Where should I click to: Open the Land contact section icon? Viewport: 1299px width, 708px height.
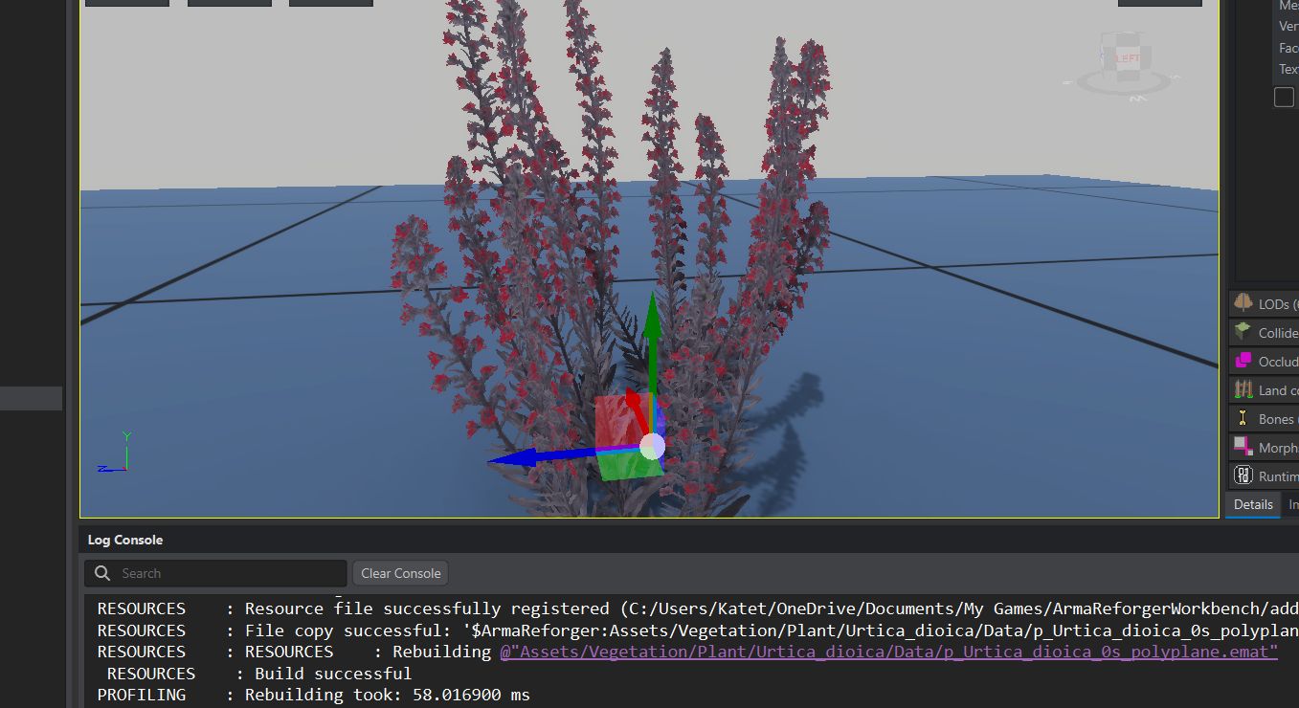point(1242,389)
